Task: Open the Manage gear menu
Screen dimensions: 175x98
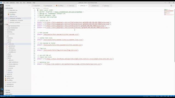Action: 1,93
